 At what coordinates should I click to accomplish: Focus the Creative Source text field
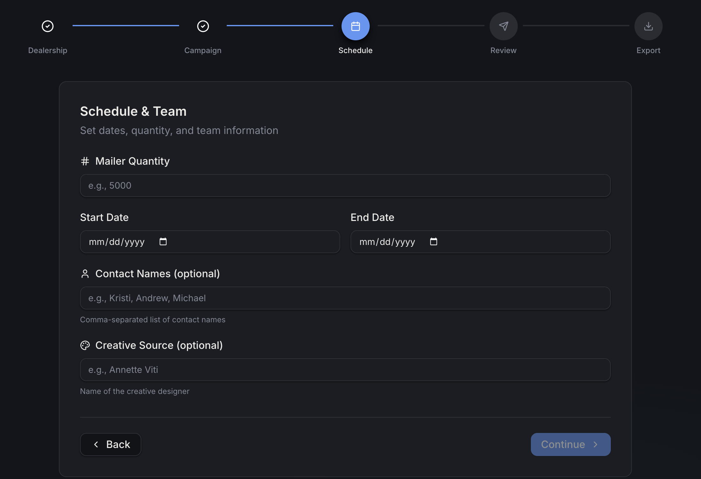pyautogui.click(x=345, y=370)
